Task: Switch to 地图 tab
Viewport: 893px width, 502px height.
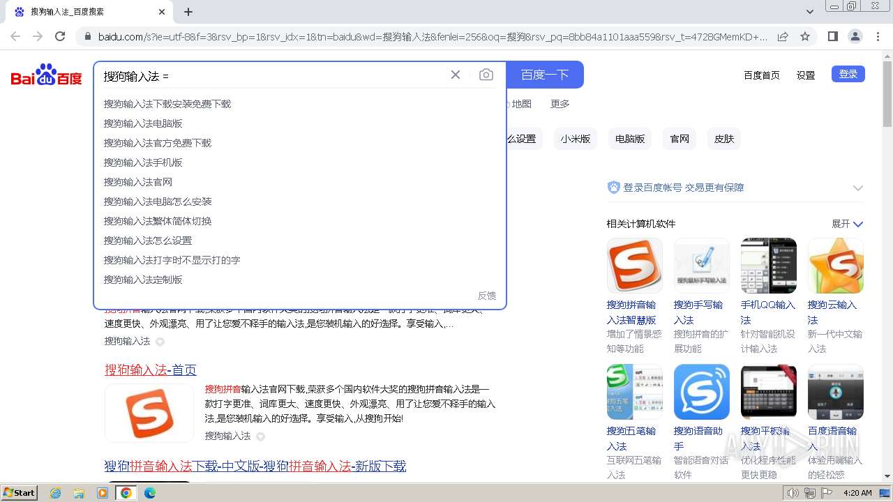Action: pyautogui.click(x=521, y=104)
